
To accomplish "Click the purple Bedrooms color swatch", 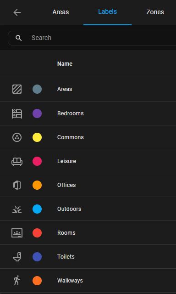I will point(37,113).
